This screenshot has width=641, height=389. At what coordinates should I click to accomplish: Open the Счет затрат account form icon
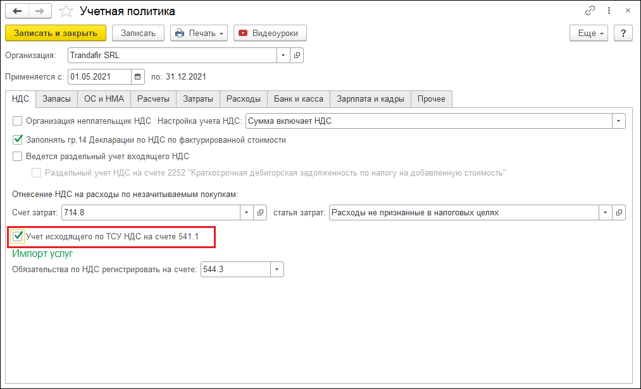tap(260, 213)
